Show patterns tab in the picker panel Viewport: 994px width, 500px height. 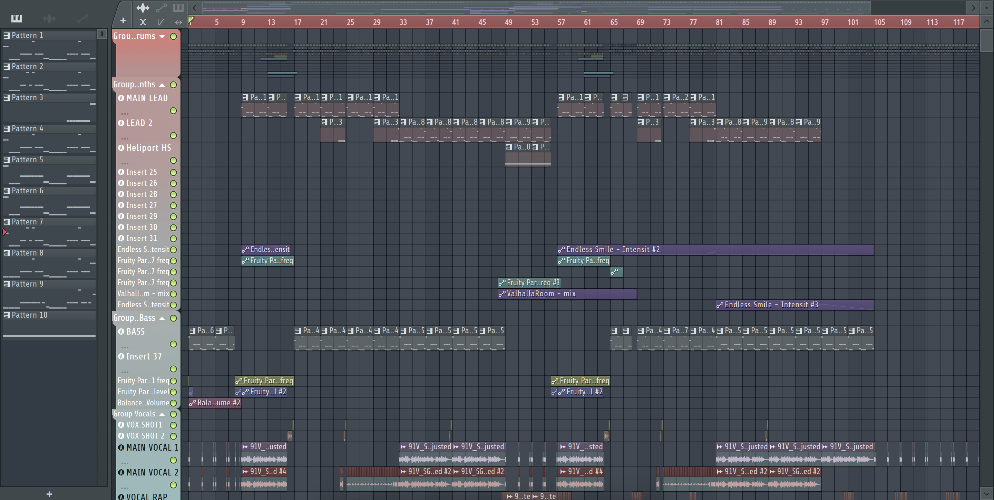pos(16,18)
